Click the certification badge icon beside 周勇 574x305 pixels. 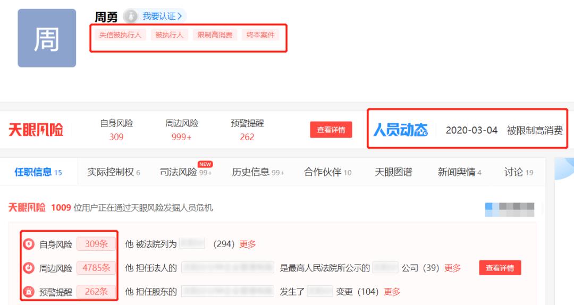[x=130, y=17]
